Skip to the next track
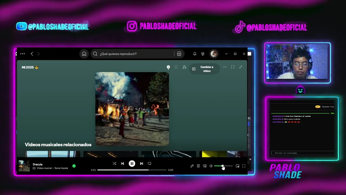Screen dimensions: 346x195 [x=141, y=164]
